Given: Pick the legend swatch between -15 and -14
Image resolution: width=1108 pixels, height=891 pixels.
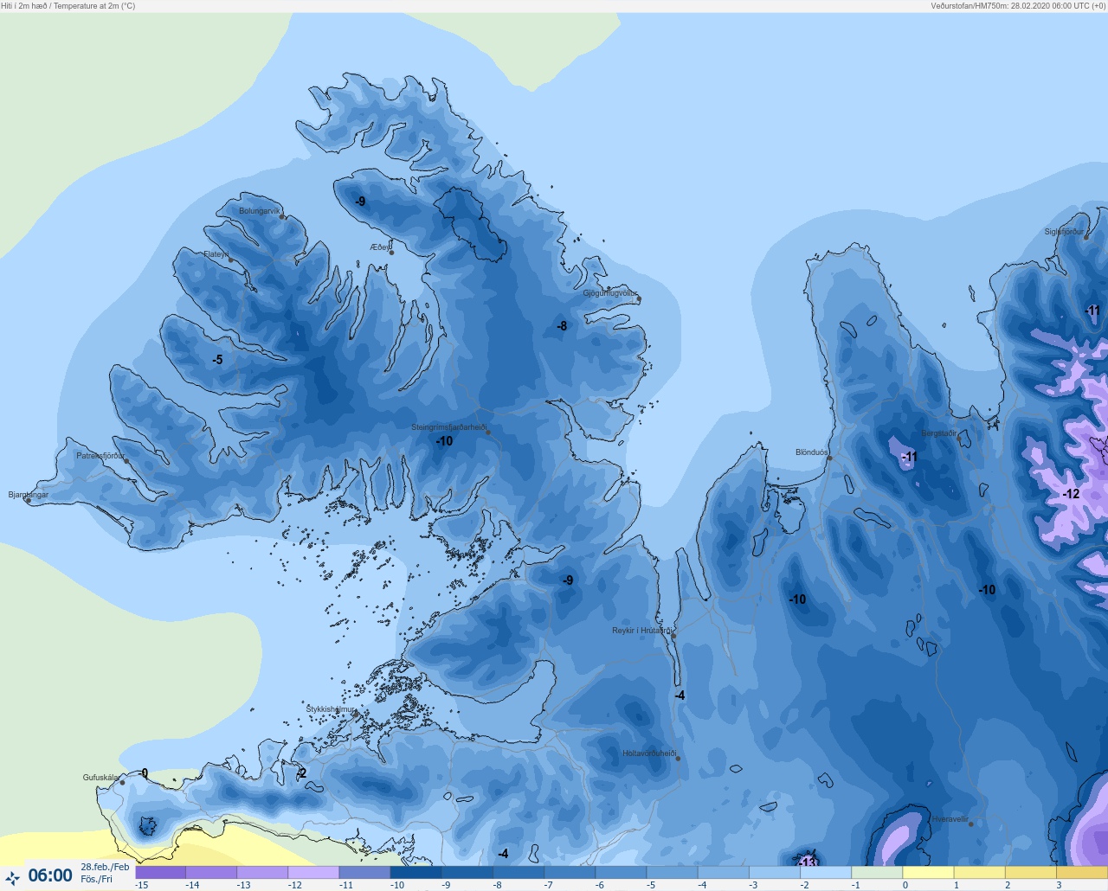Looking at the screenshot, I should [x=161, y=873].
